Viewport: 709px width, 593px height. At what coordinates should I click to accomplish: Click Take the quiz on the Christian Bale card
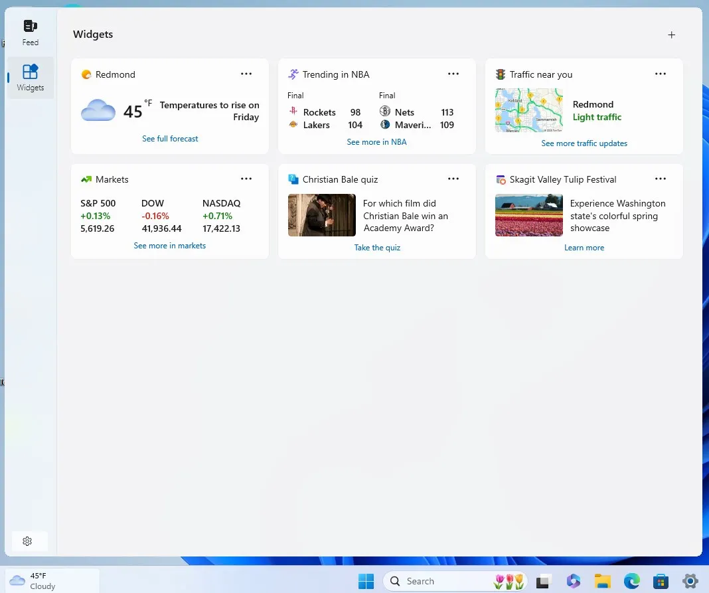pos(377,247)
